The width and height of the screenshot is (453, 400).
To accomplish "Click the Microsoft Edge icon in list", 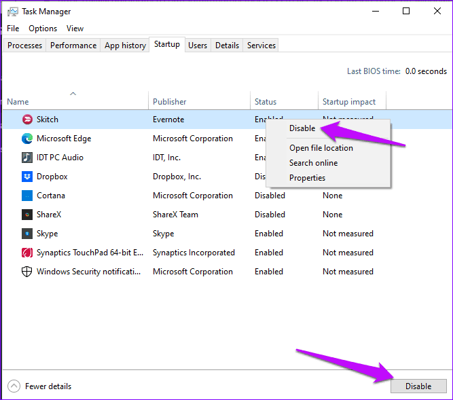I will click(27, 139).
